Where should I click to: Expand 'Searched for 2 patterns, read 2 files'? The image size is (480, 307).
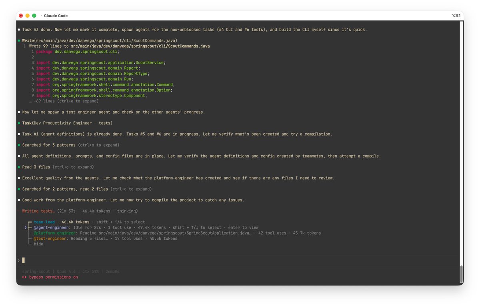(87, 189)
